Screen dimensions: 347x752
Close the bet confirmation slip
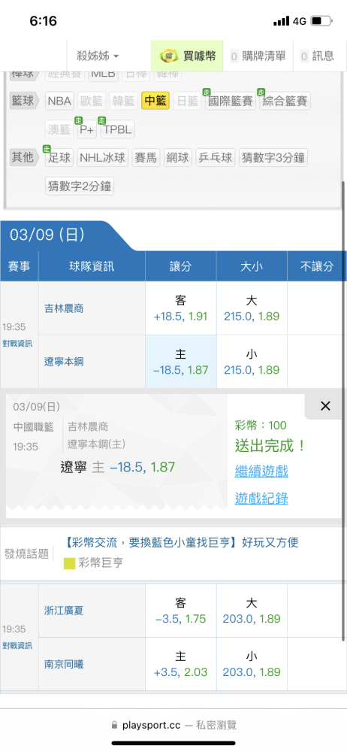(x=325, y=406)
